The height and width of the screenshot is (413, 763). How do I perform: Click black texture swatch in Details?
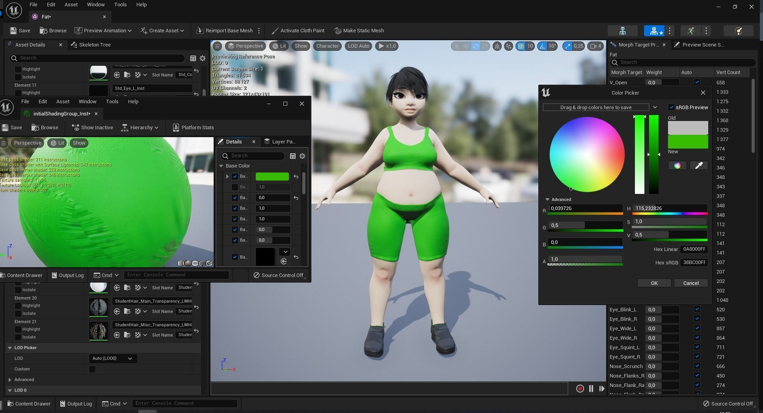point(265,257)
